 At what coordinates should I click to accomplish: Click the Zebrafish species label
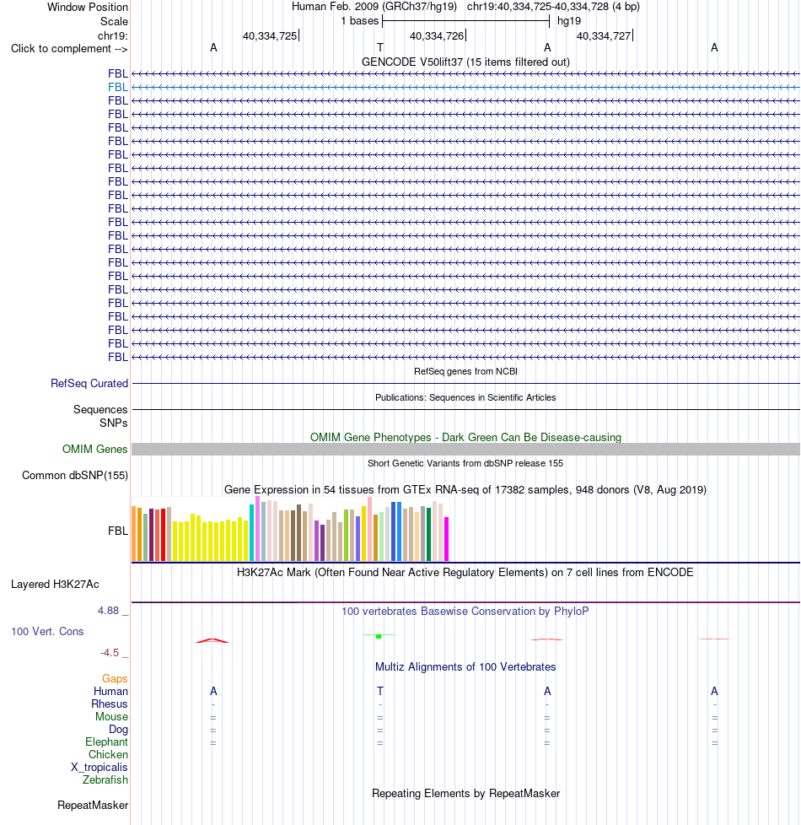pos(105,779)
